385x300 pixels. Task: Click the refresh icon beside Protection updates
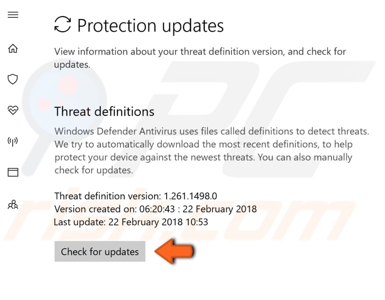point(62,24)
